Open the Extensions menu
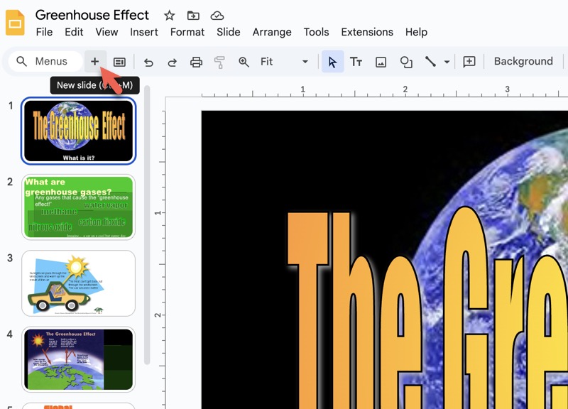Image resolution: width=568 pixels, height=409 pixels. point(367,32)
